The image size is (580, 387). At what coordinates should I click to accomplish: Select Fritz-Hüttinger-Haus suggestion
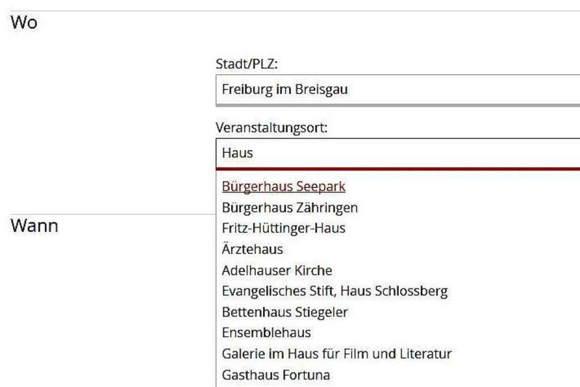pos(284,228)
